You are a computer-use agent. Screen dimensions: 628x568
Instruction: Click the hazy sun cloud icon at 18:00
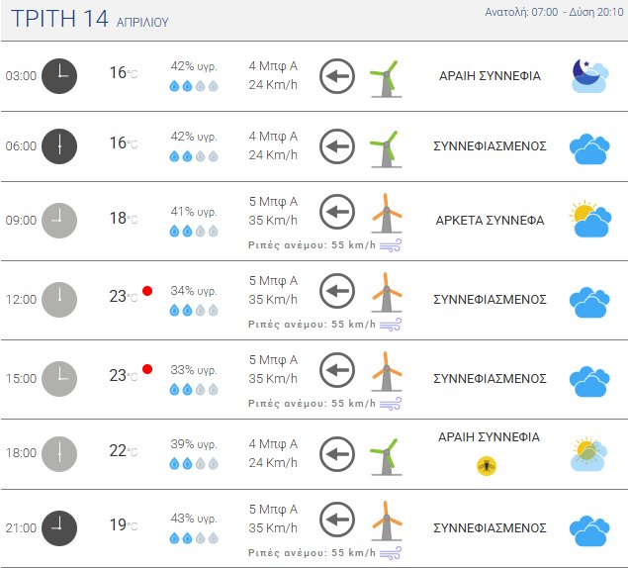[588, 454]
